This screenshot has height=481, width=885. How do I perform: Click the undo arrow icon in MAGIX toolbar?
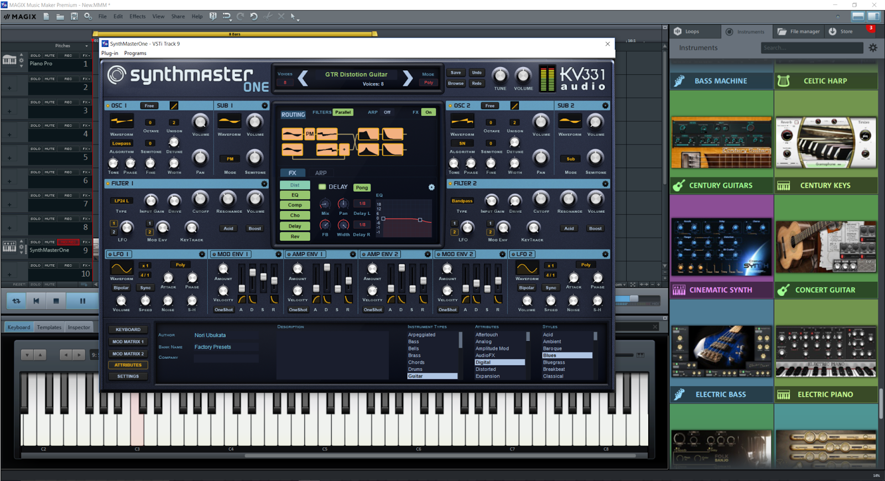click(254, 17)
